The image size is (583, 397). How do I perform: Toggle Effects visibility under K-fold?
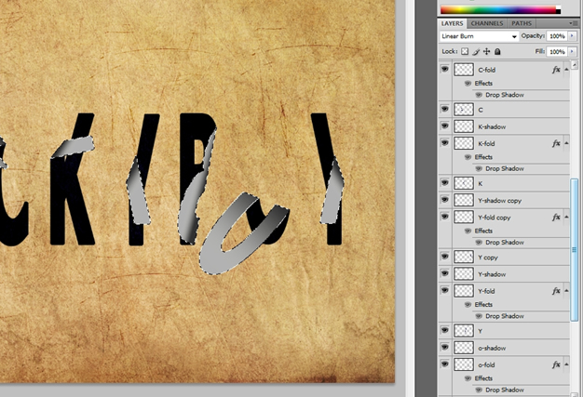tap(468, 157)
